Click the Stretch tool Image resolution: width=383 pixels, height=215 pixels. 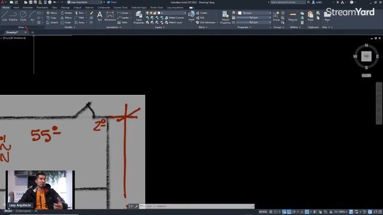(x=52, y=23)
